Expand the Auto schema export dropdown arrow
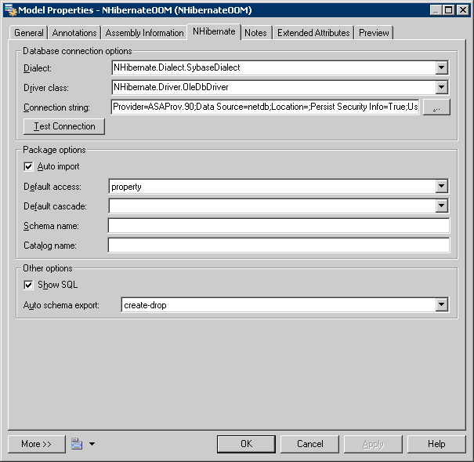 [441, 304]
